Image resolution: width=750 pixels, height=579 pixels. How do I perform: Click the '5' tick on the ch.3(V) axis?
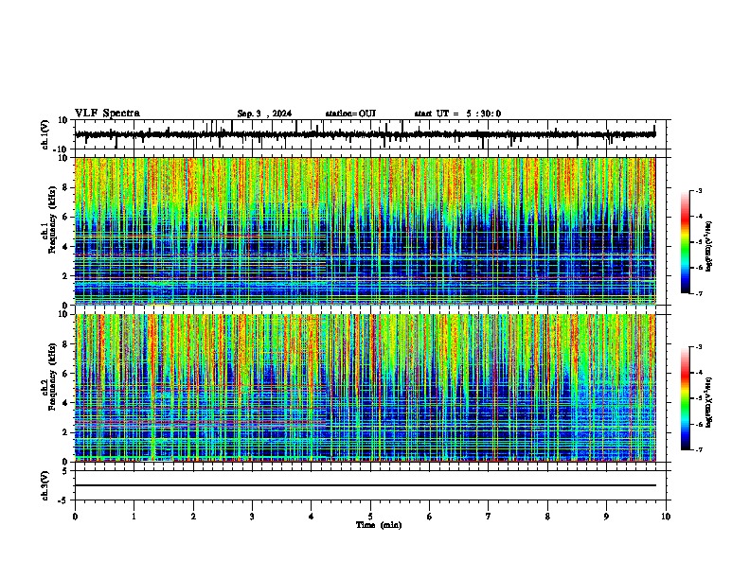[x=66, y=471]
